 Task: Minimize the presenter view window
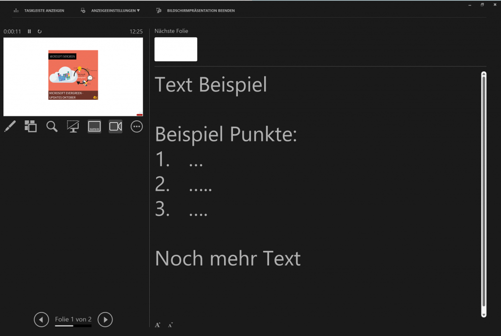tap(470, 5)
